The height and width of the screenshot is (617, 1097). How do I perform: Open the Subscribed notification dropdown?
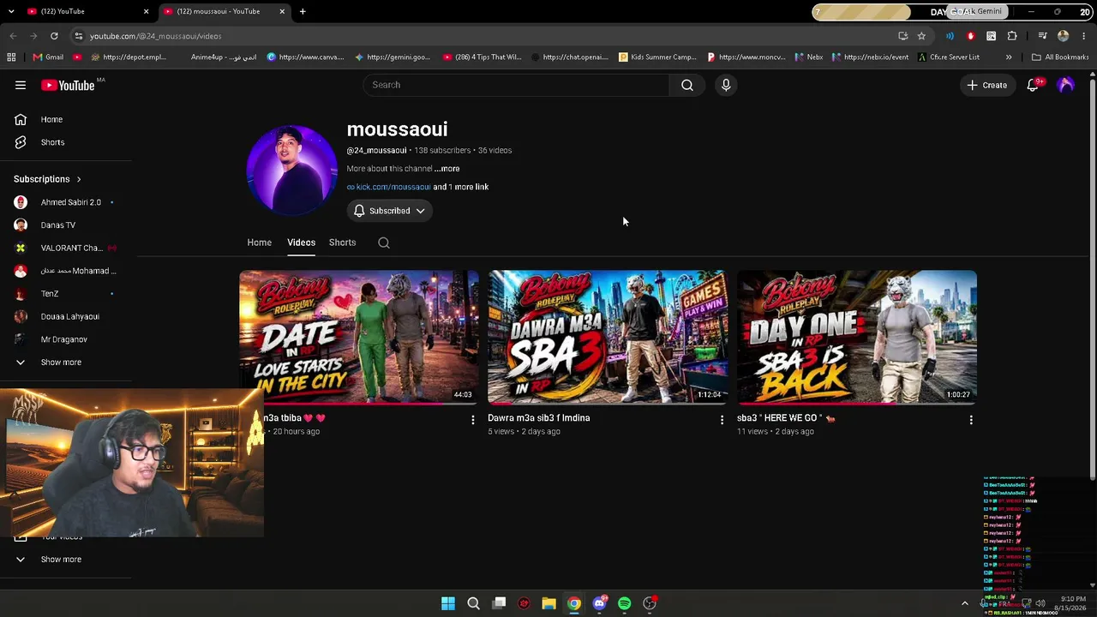point(390,211)
